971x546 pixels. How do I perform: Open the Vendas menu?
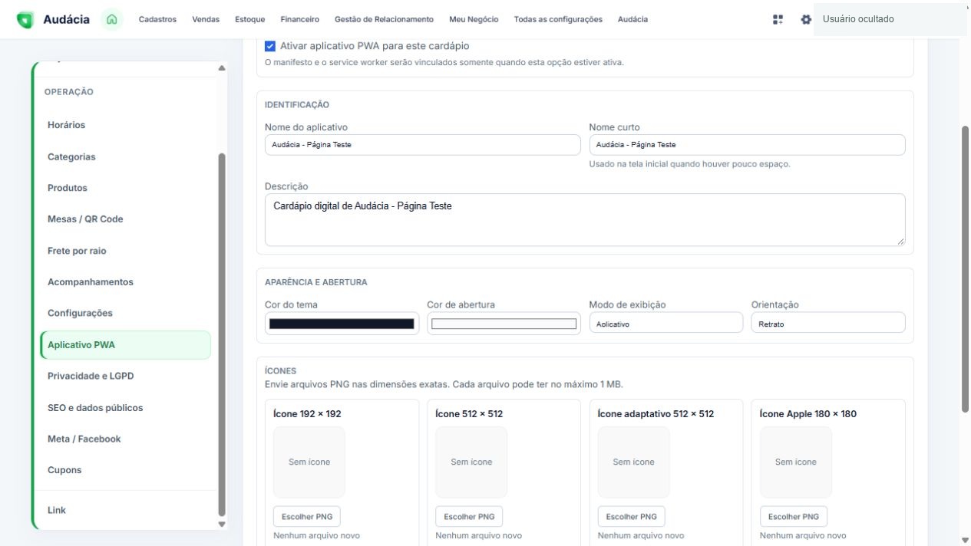pos(206,19)
